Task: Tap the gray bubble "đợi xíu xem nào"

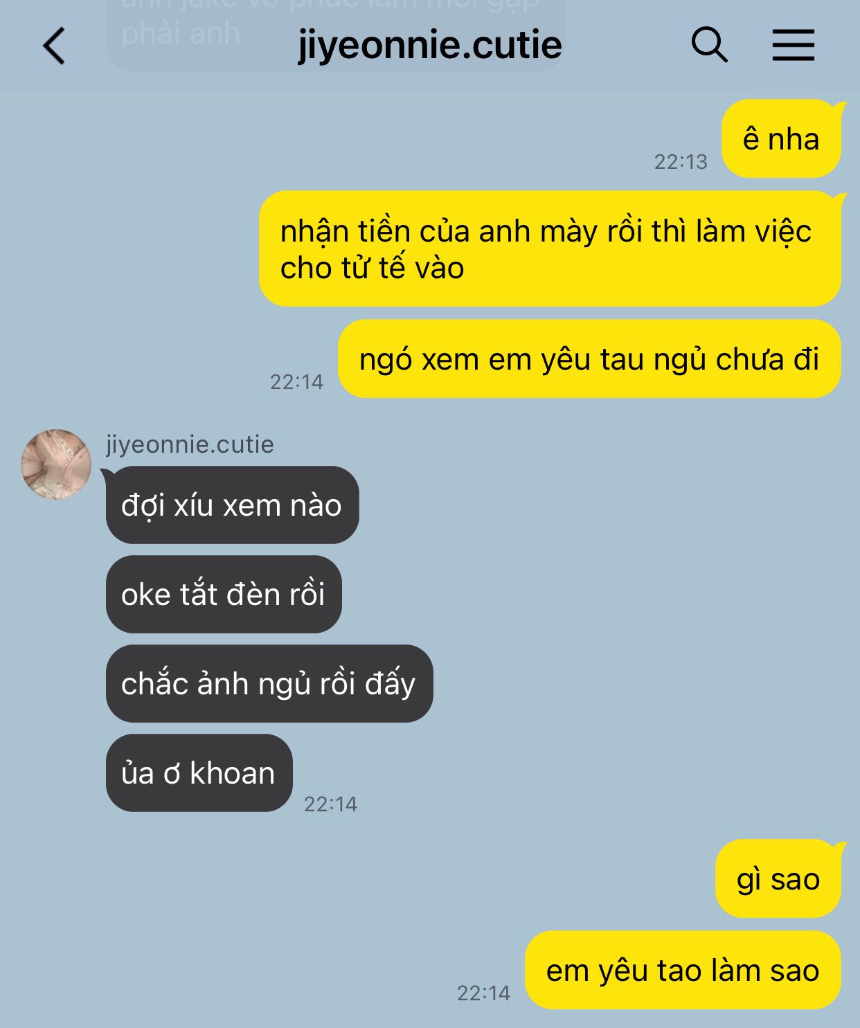Action: [232, 505]
